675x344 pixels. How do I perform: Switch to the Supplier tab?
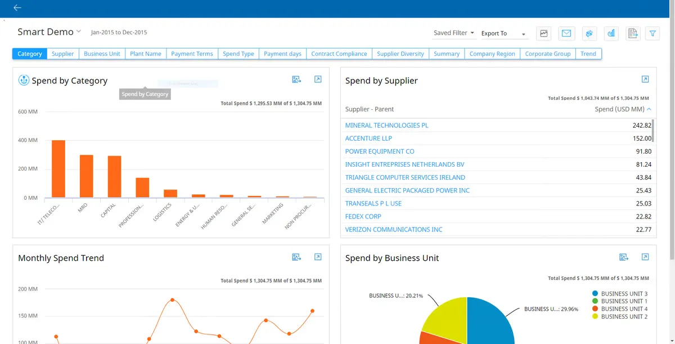[x=63, y=53]
